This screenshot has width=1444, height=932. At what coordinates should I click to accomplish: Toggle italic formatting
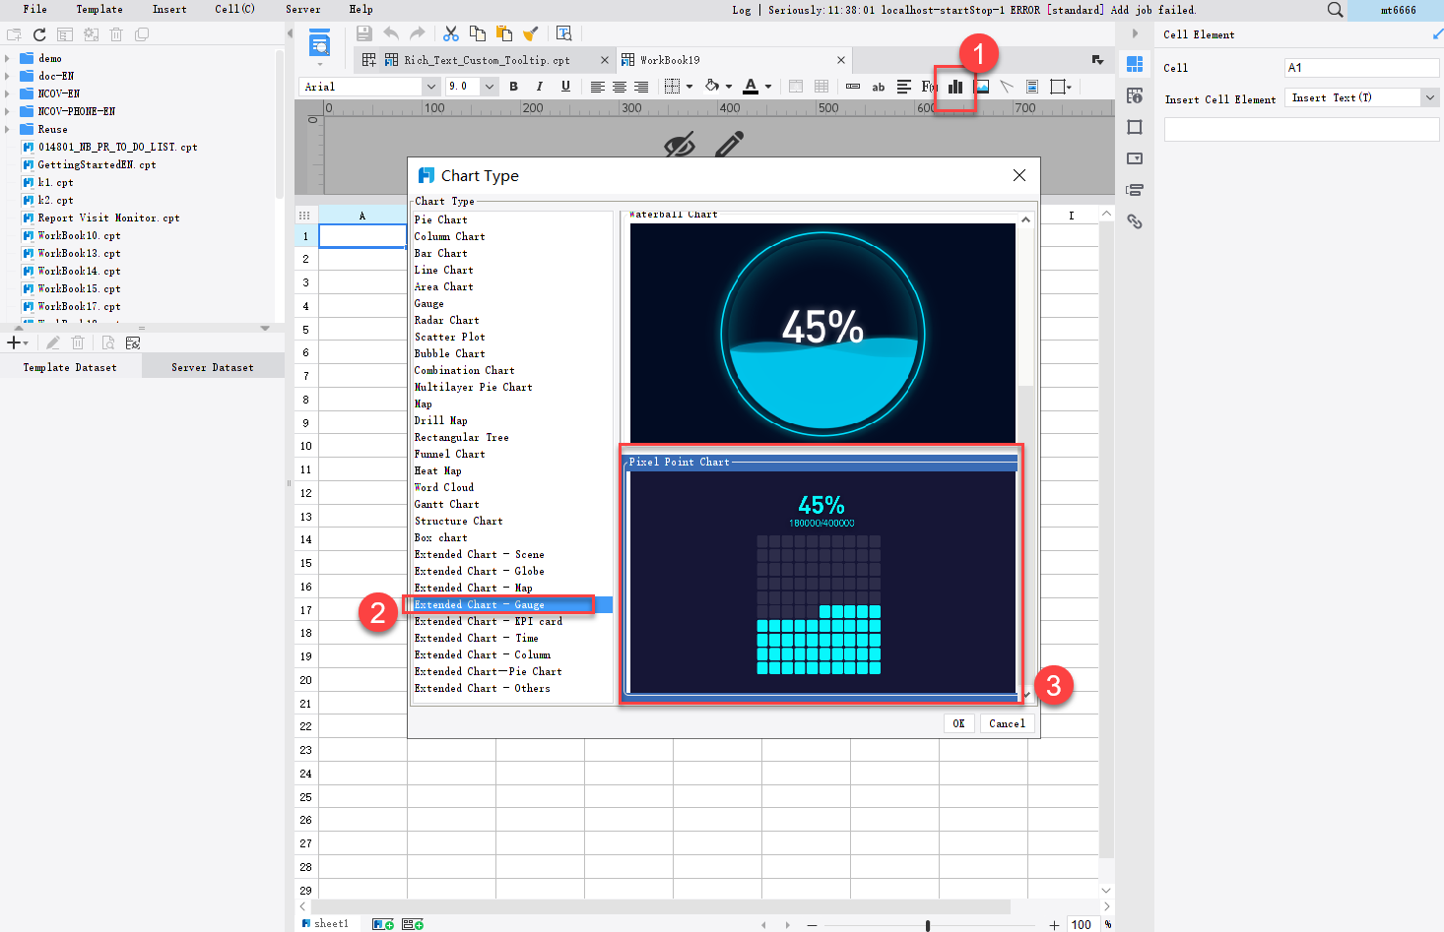539,87
